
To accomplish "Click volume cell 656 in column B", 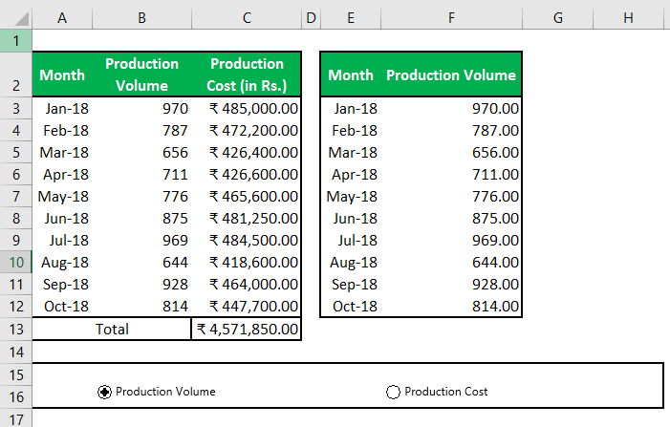I will 141,153.
